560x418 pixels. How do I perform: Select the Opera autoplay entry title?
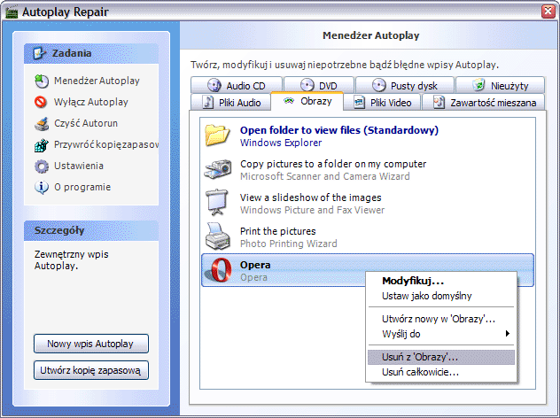point(255,265)
